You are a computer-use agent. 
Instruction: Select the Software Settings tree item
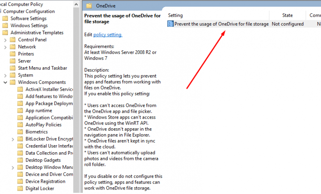(28, 19)
